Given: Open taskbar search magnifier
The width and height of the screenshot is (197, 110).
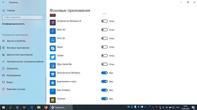Looking at the screenshot, I should click(x=10, y=107).
